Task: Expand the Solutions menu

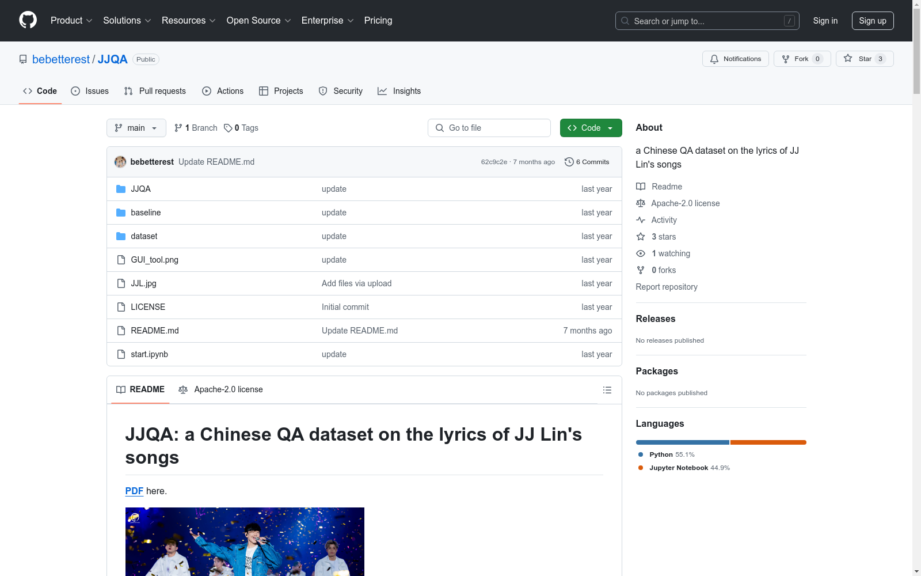Action: [x=127, y=20]
